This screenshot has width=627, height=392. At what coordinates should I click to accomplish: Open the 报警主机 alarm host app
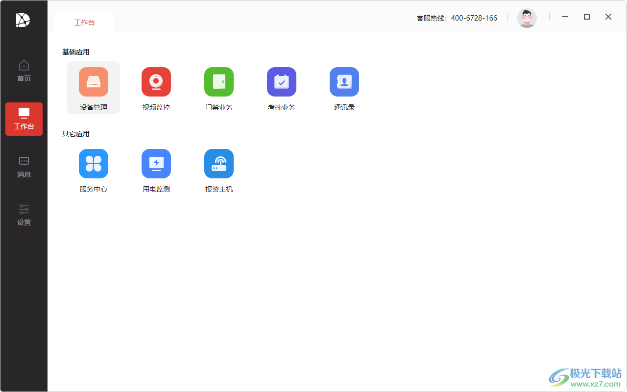(219, 170)
